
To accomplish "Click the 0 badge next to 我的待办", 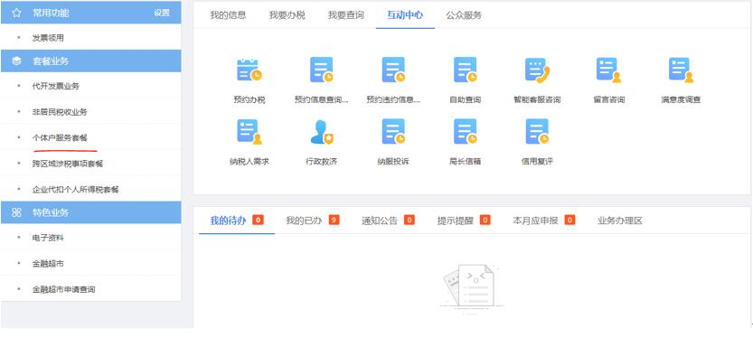I will pyautogui.click(x=258, y=220).
